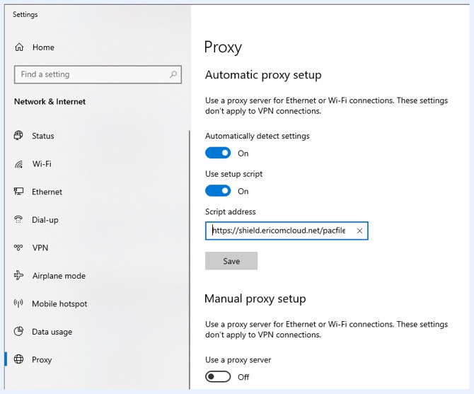The image size is (474, 394).
Task: Click the Script address text field
Action: pyautogui.click(x=279, y=231)
